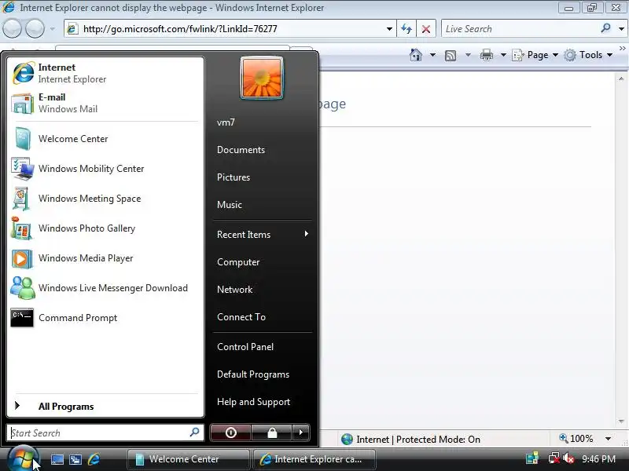The image size is (629, 471).
Task: Launch Windows Mail from E-mail entry
Action: (x=105, y=103)
